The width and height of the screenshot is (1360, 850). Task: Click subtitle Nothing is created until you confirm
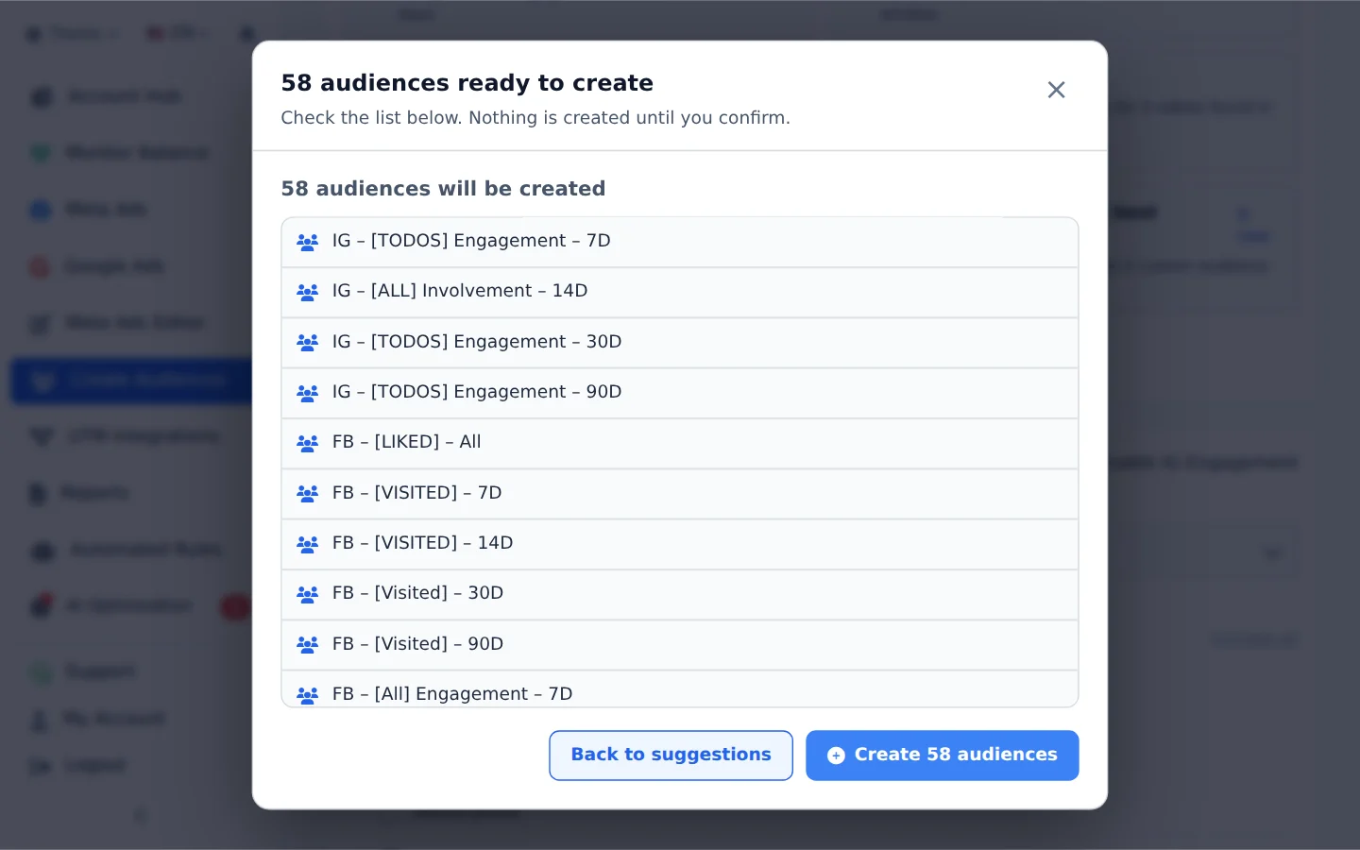pyautogui.click(x=629, y=118)
